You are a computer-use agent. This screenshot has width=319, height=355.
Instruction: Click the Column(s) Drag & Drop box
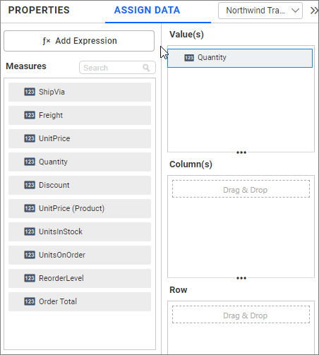pos(241,189)
